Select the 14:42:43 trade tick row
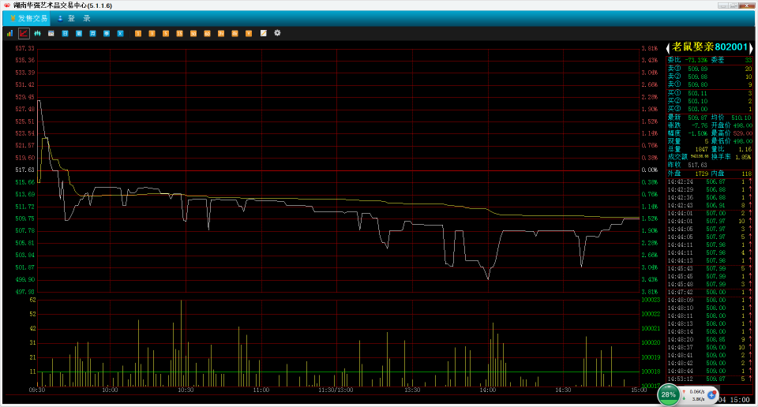Screen dimensions: 758x407 coord(710,206)
